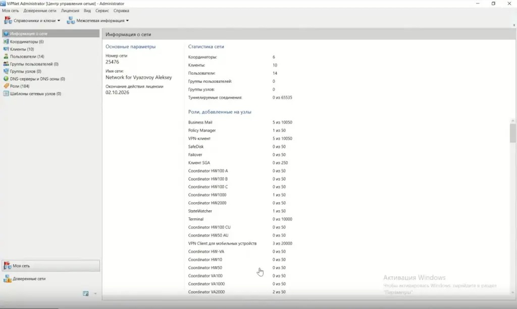The width and height of the screenshot is (517, 309).
Task: Click the Шаблоны сетевых узлов icon
Action: [x=6, y=94]
